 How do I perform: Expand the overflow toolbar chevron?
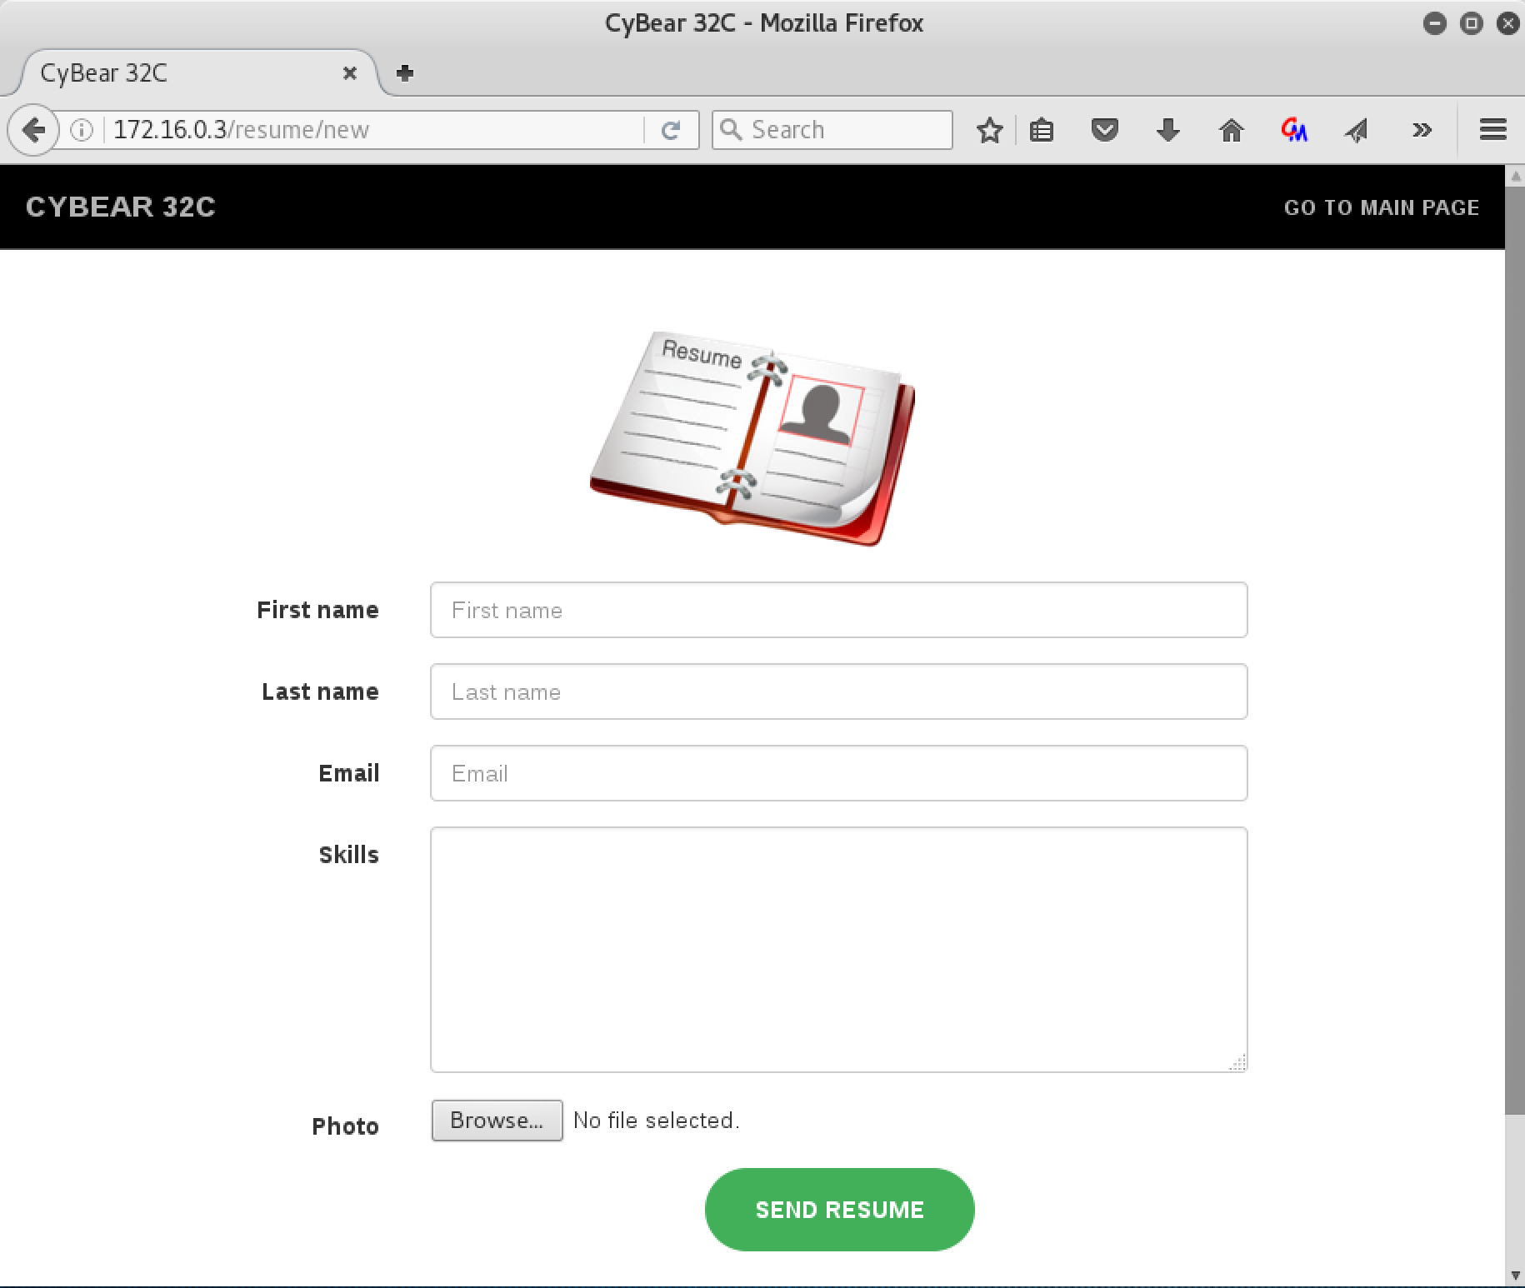pos(1422,130)
